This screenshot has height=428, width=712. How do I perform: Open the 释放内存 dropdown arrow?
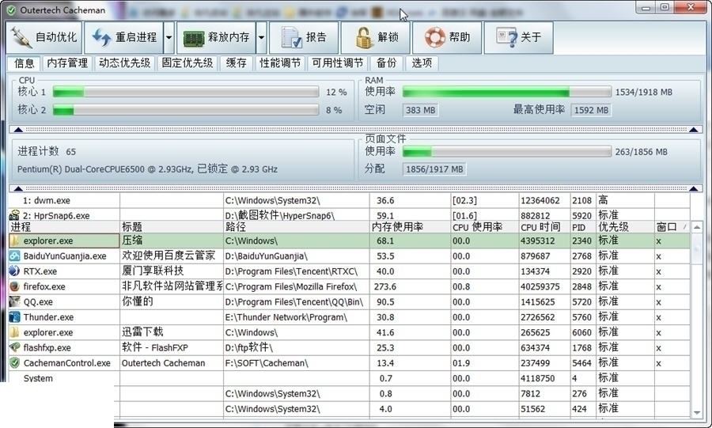tap(261, 38)
